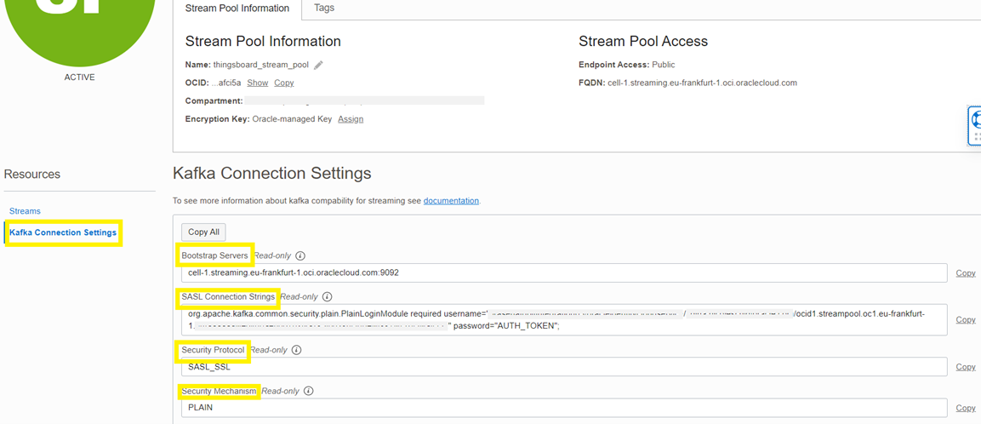Click info icon beside SASL Connection Strings

pos(327,297)
